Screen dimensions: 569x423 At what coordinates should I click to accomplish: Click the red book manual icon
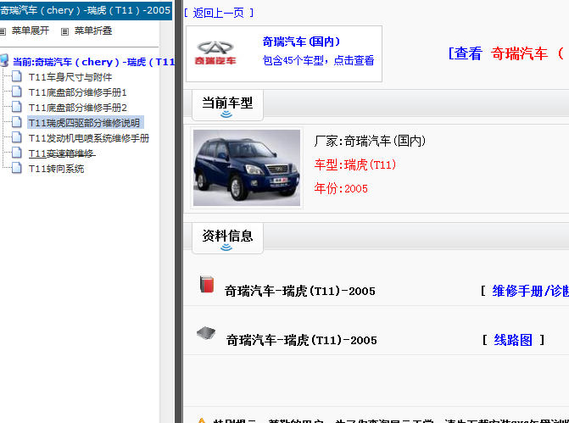coord(207,285)
